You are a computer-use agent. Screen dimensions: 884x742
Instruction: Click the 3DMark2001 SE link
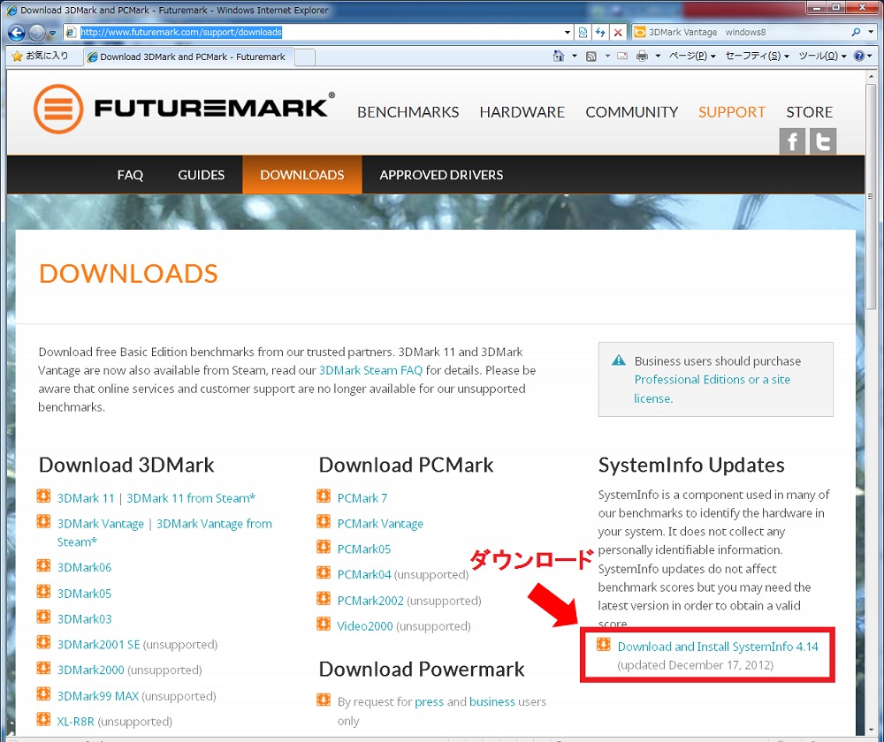(99, 644)
